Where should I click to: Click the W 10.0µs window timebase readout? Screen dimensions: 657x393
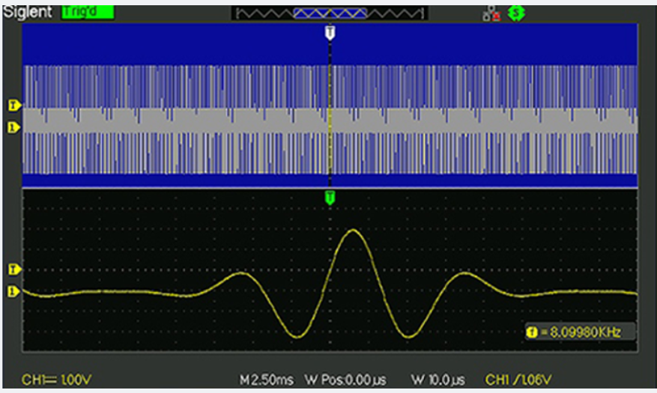pos(438,380)
